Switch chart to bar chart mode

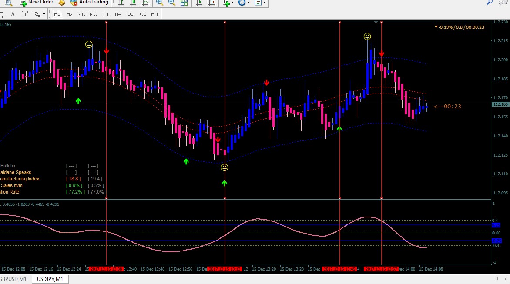(x=121, y=3)
